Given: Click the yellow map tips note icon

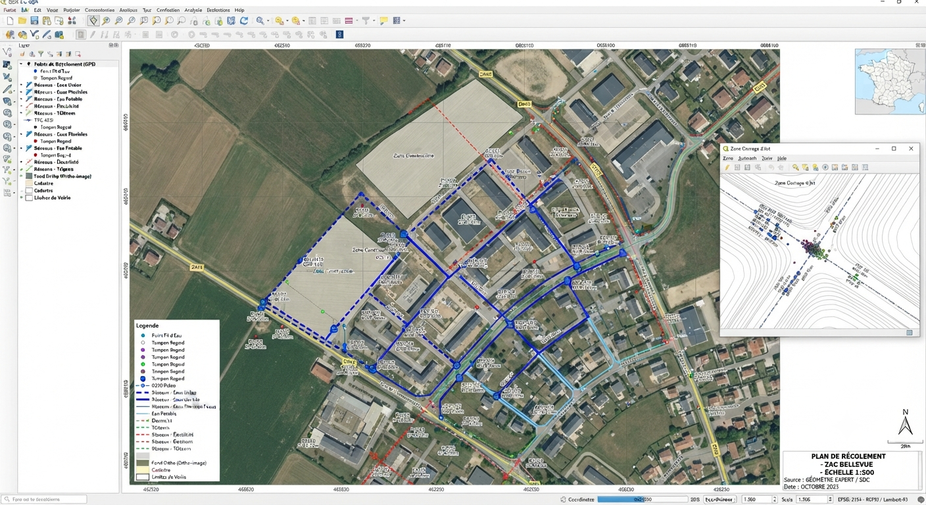Looking at the screenshot, I should 383,21.
